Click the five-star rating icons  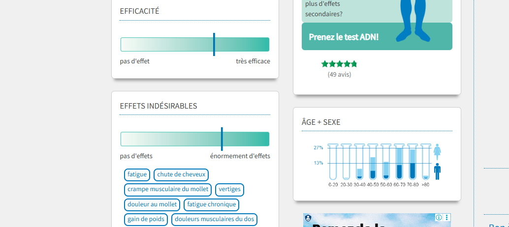point(339,64)
